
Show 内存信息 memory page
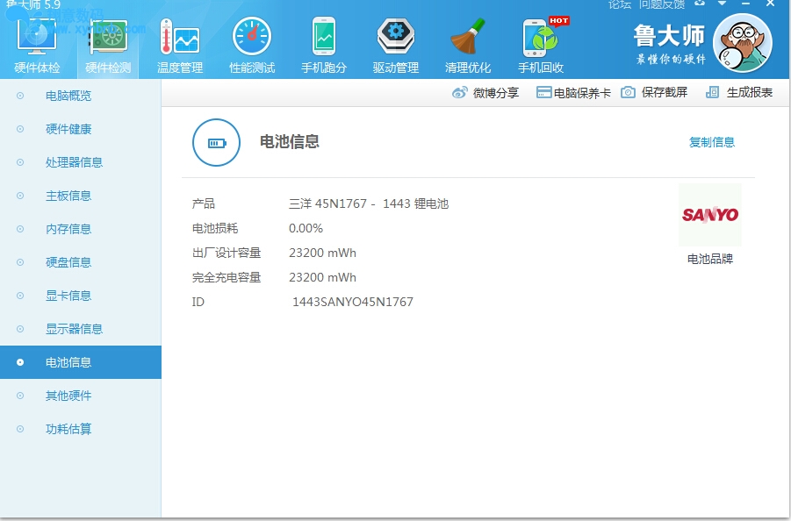68,229
